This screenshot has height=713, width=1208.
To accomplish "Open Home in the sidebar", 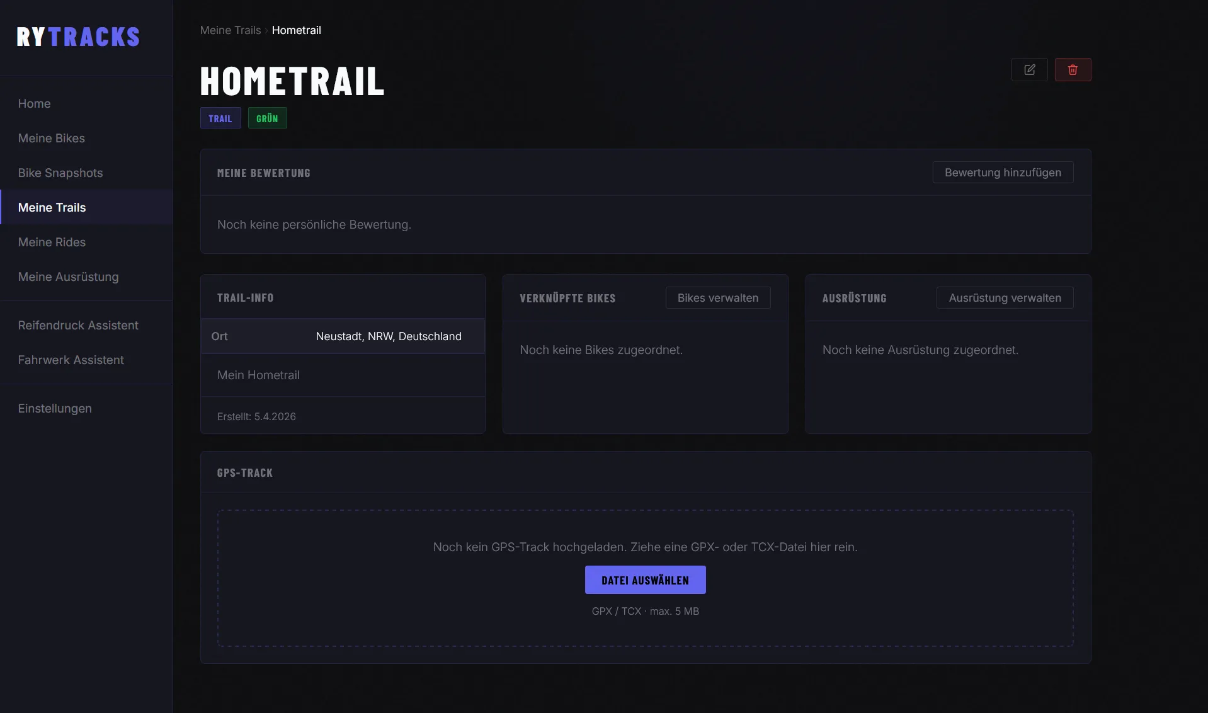I will pyautogui.click(x=35, y=104).
